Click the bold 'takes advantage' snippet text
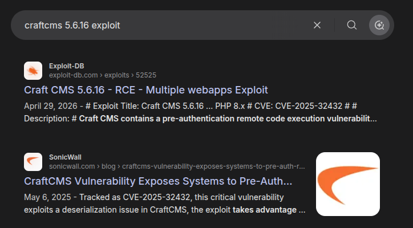The image size is (413, 228). point(265,210)
